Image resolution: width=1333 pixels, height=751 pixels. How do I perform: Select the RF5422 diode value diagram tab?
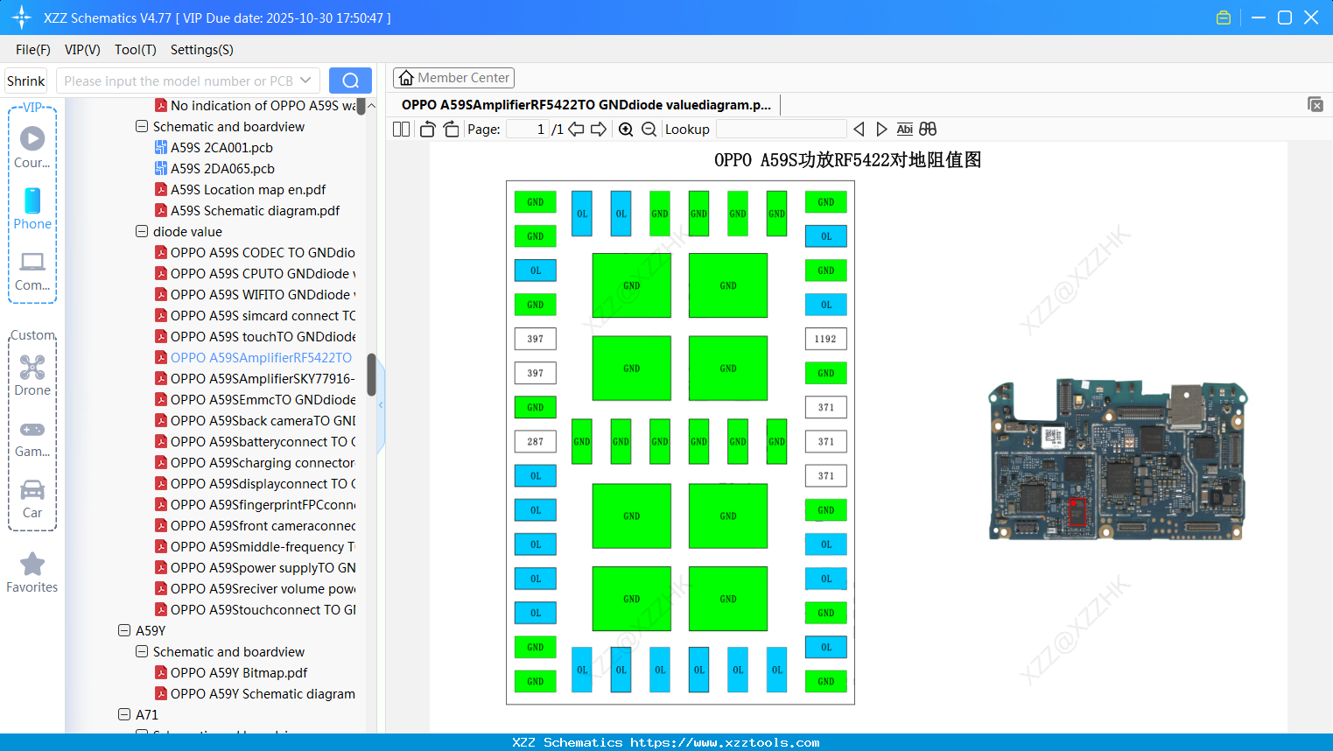click(585, 104)
